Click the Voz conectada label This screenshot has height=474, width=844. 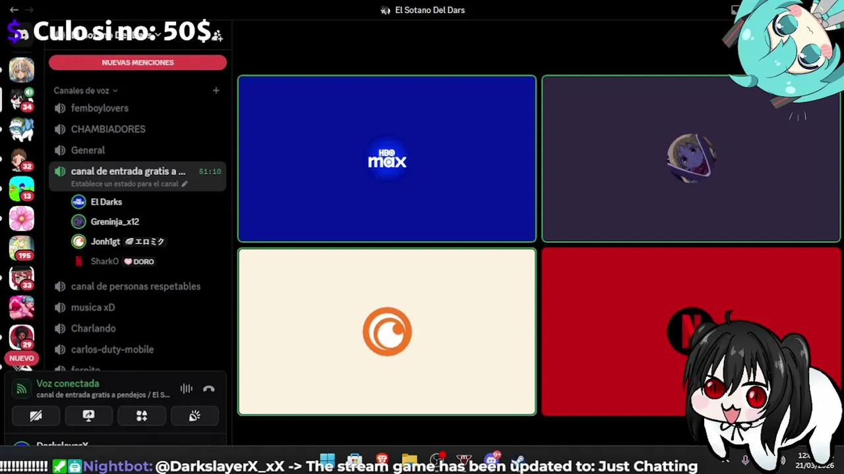click(68, 383)
